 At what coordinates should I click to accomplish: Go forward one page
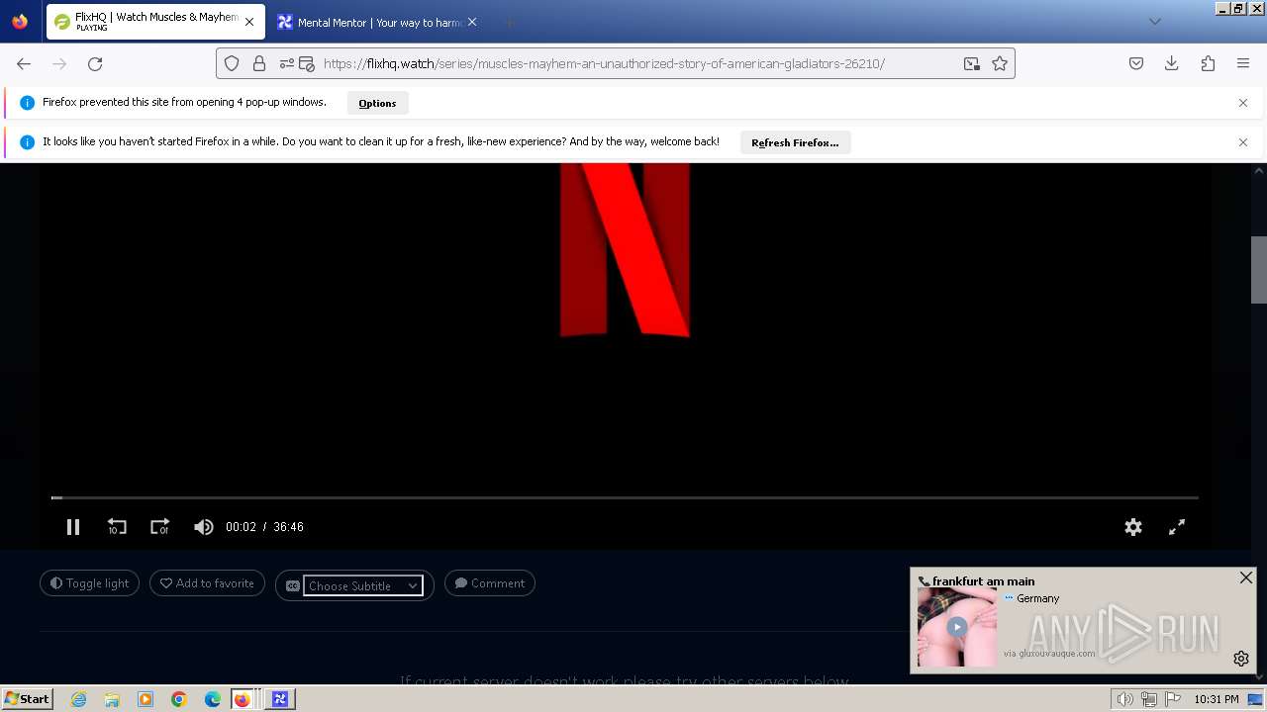(59, 63)
